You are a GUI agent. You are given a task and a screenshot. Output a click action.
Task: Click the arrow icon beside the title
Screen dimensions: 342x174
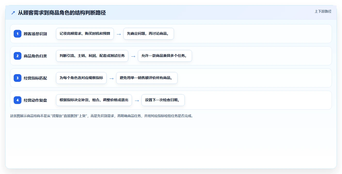(13, 13)
